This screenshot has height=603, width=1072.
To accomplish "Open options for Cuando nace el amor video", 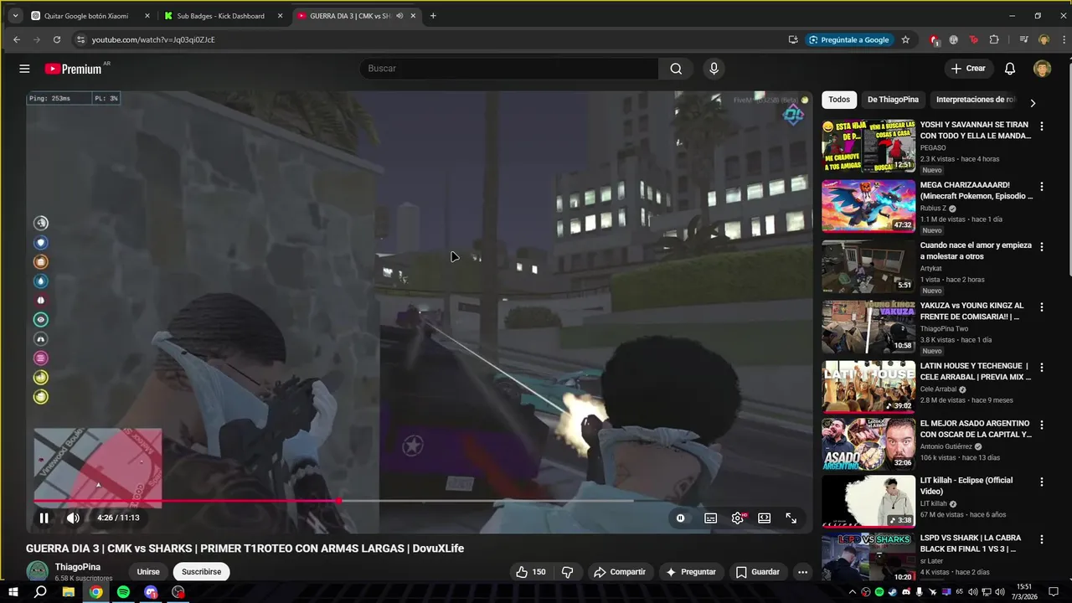I will 1042,247.
